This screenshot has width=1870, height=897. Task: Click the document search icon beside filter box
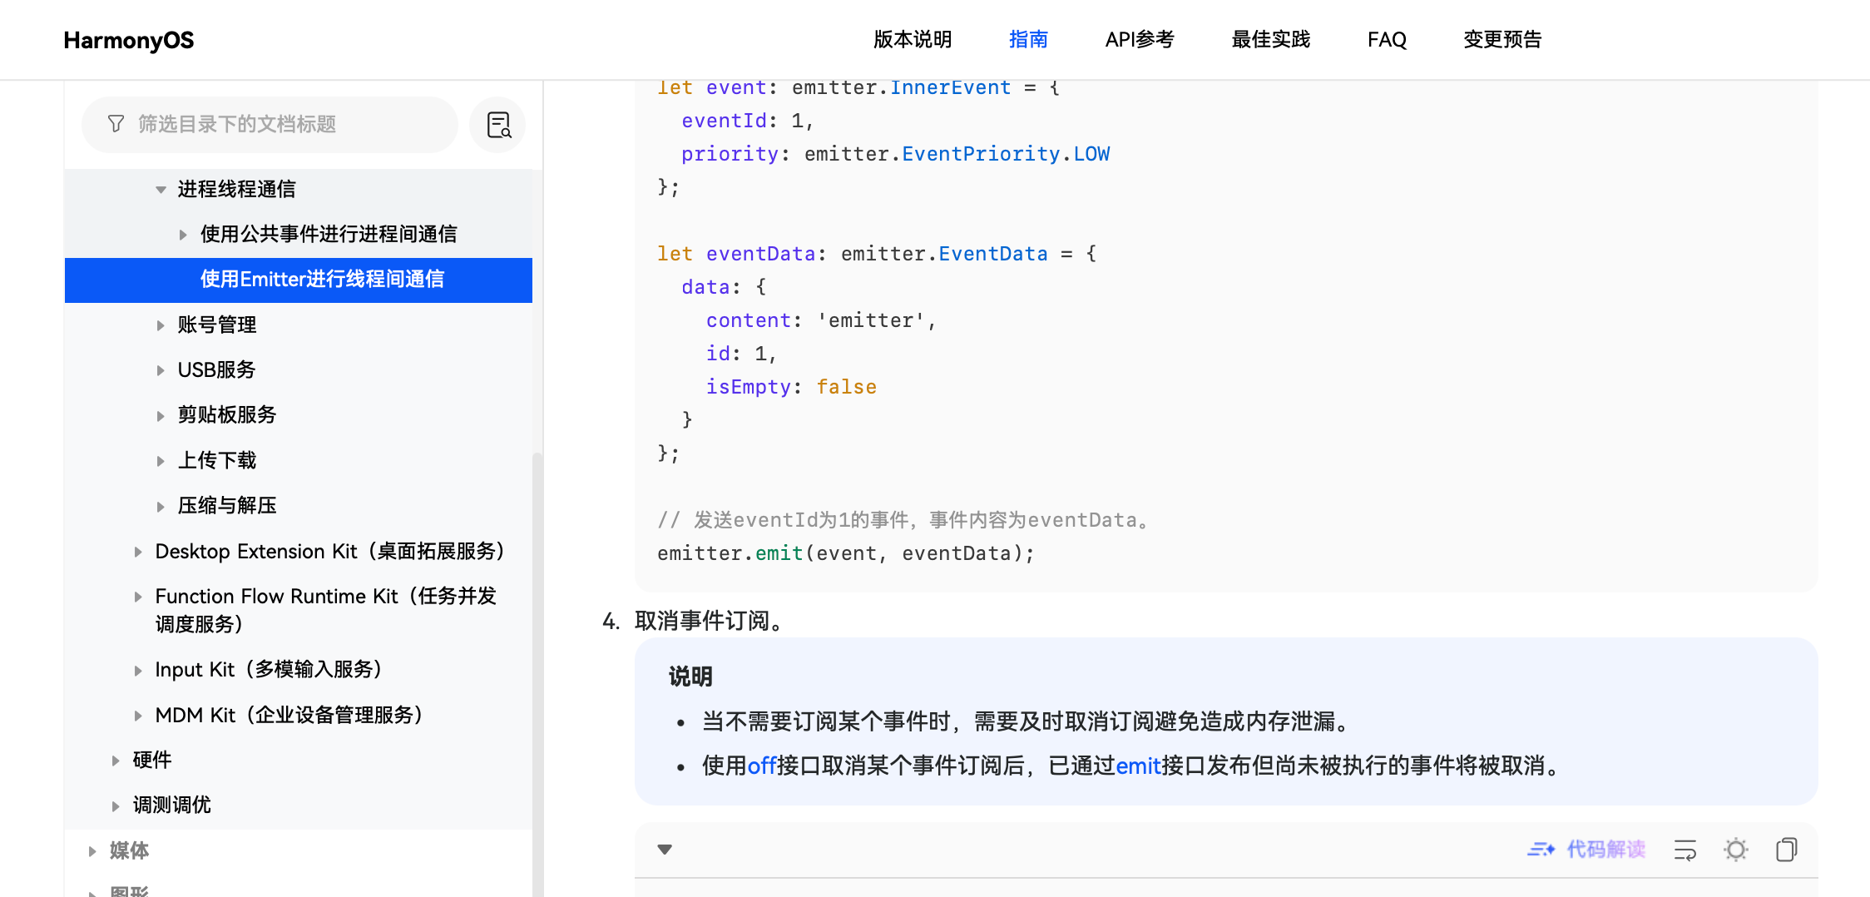pyautogui.click(x=498, y=125)
